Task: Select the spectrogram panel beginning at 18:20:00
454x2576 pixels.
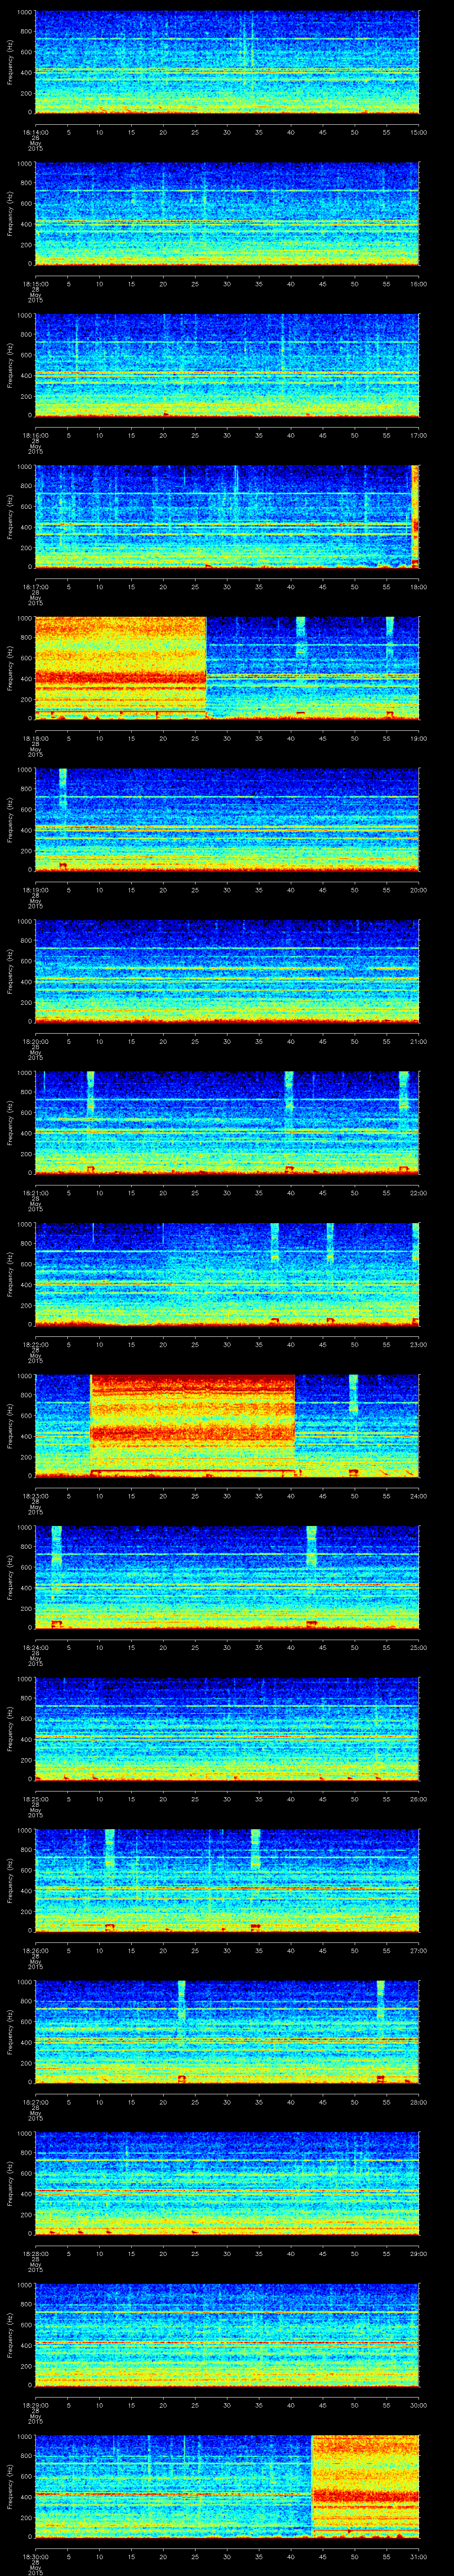Action: click(227, 971)
